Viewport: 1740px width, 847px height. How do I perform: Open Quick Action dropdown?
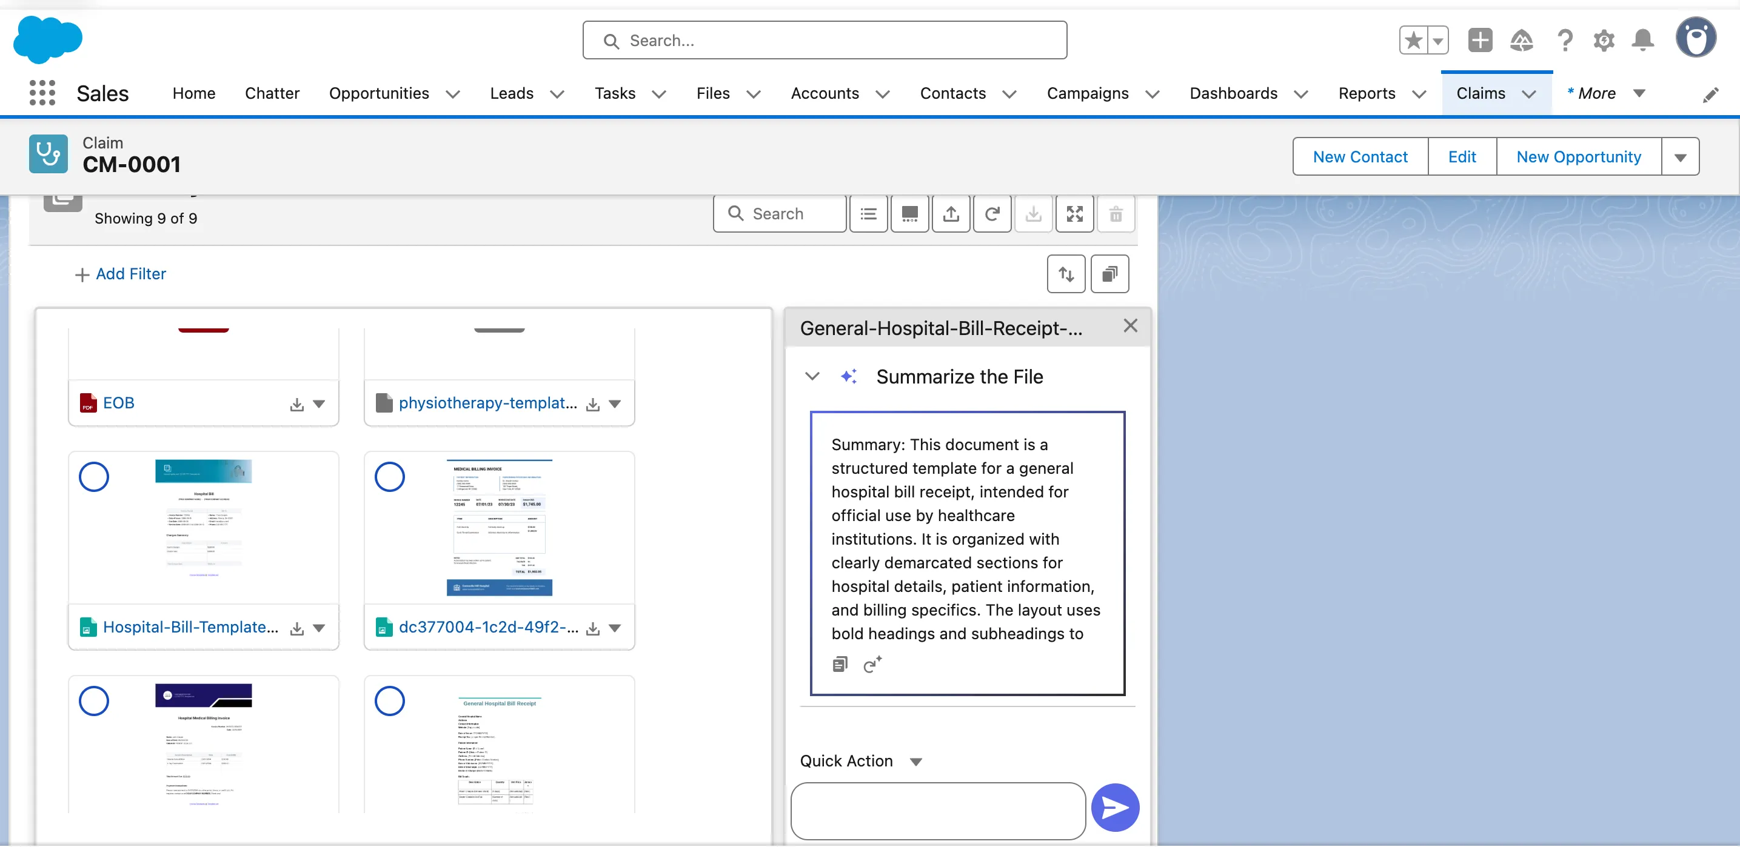(915, 762)
